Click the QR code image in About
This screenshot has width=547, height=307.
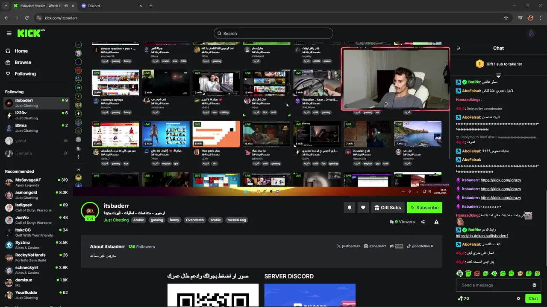pos(213,295)
